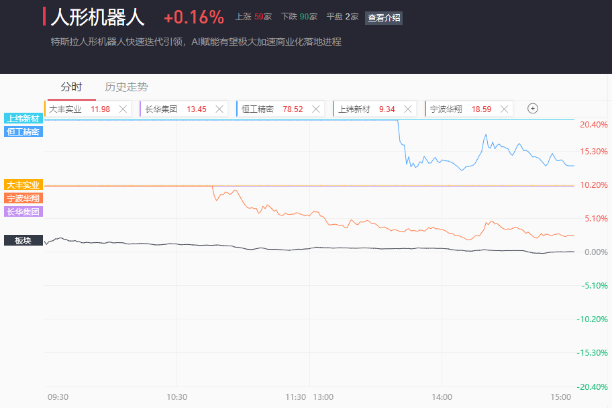
Task: Remove 长华集团 from comparison chips
Action: tap(219, 109)
